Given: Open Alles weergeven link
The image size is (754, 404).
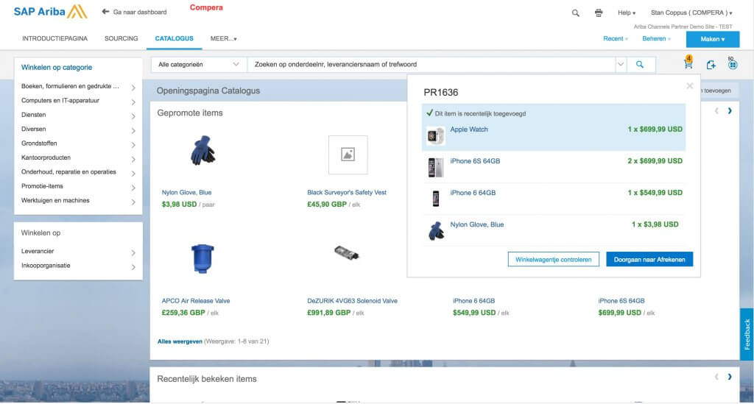Looking at the screenshot, I should (x=180, y=341).
